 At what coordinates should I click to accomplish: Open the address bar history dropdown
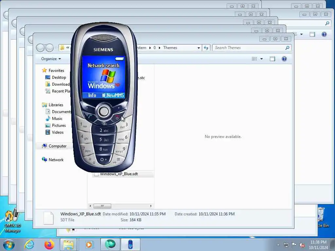point(199,48)
